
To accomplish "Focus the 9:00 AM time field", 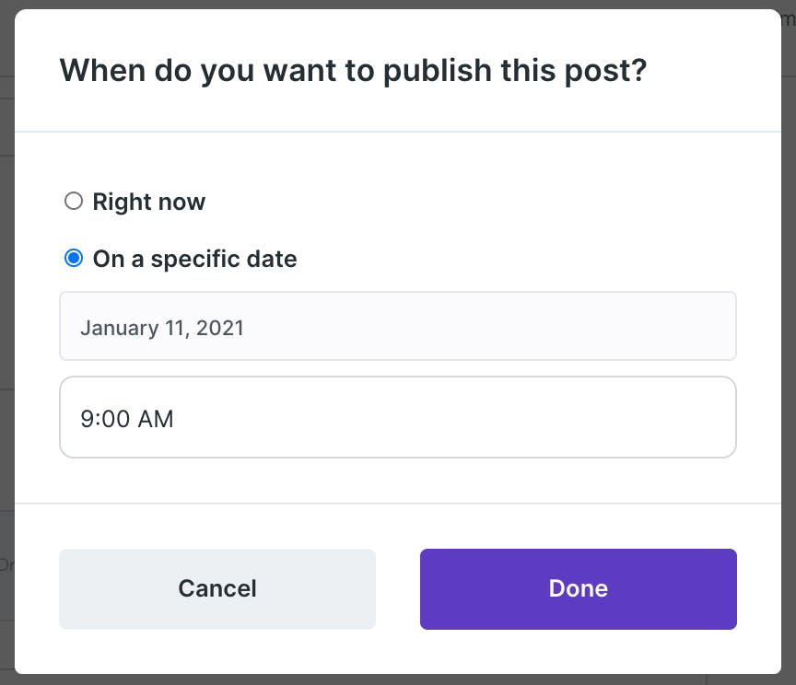I will coord(398,417).
